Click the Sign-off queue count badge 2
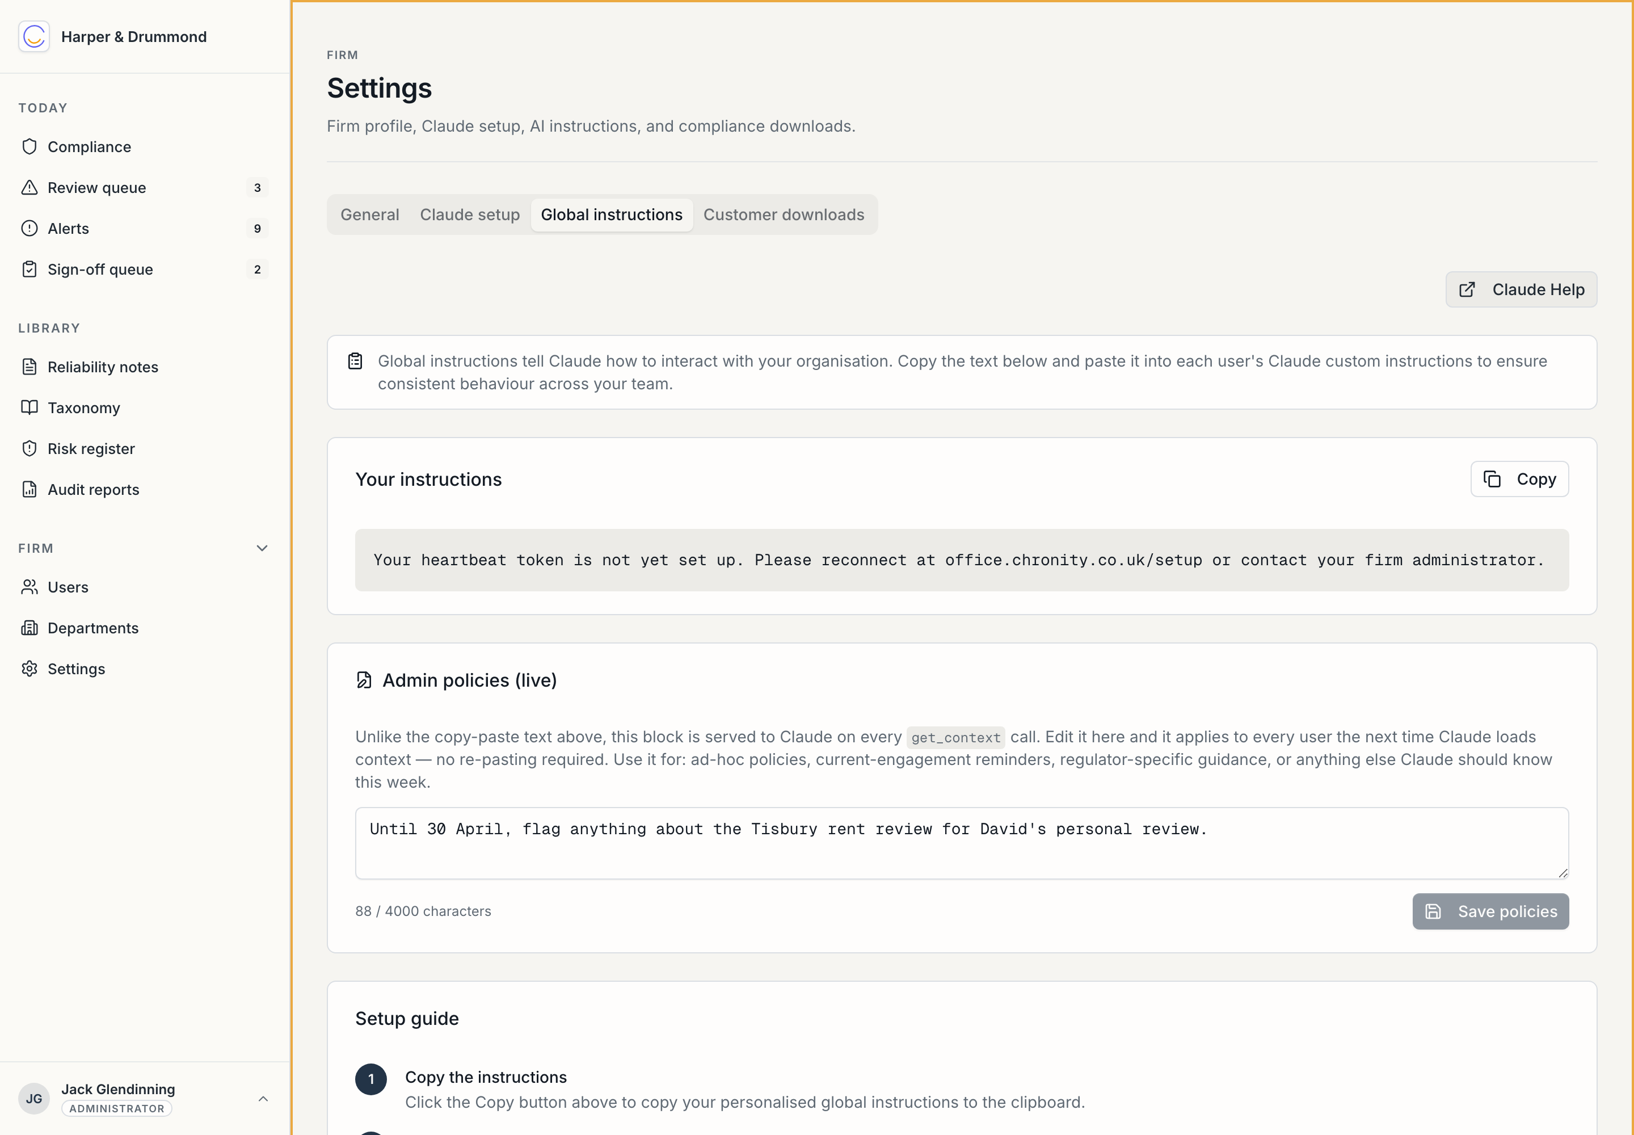This screenshot has height=1135, width=1634. pos(258,270)
